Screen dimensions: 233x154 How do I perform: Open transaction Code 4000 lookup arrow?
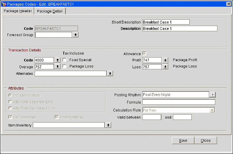point(58,60)
